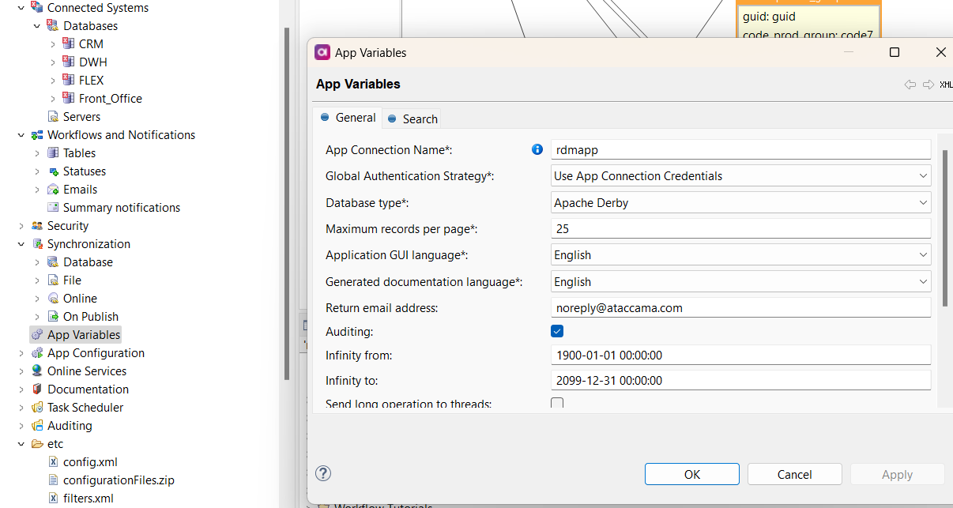Click the XML button in dialog header

[x=946, y=85]
